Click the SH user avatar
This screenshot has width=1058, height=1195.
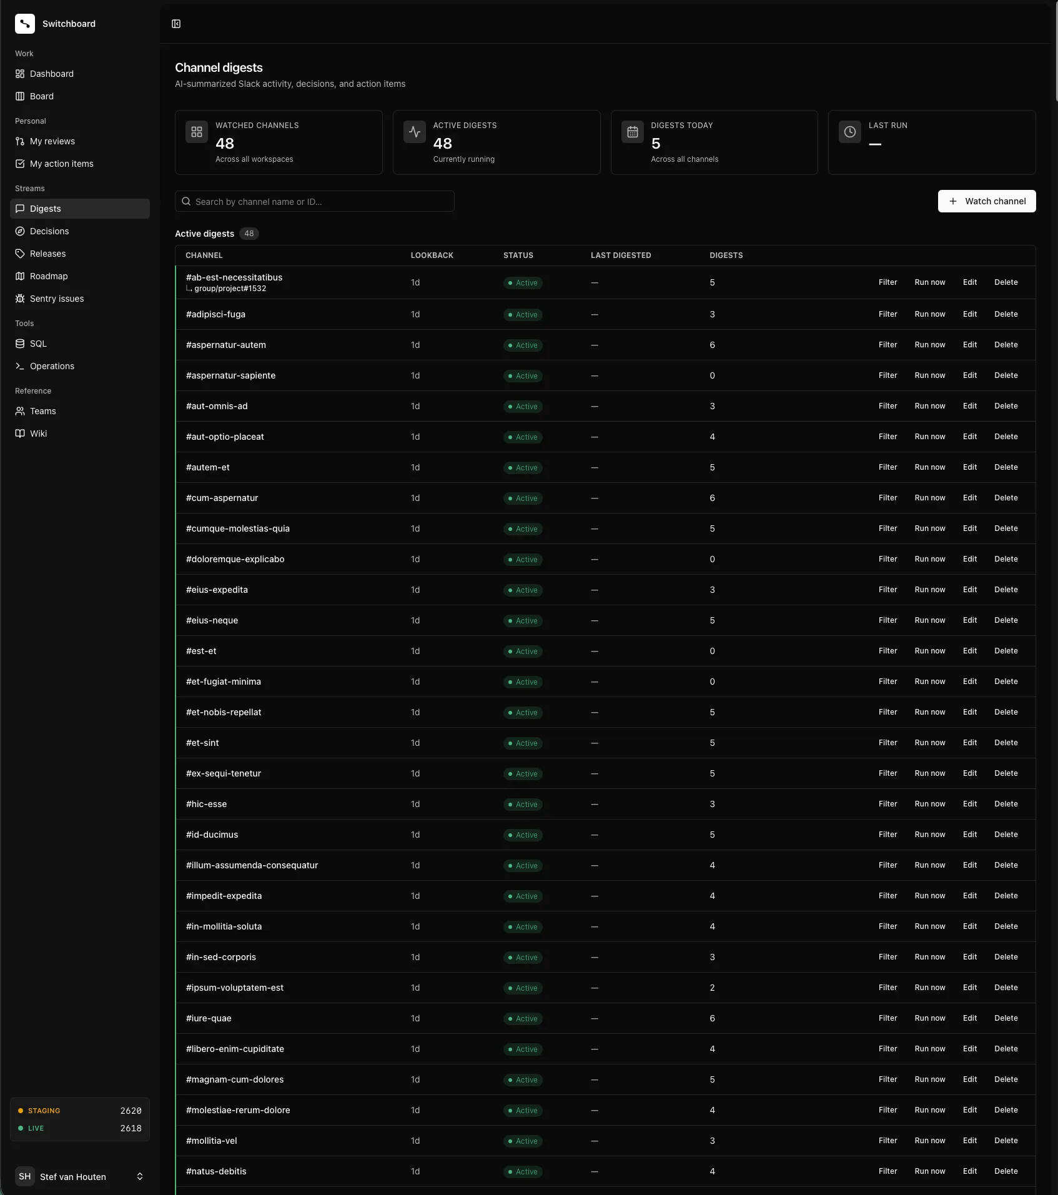(x=25, y=1176)
